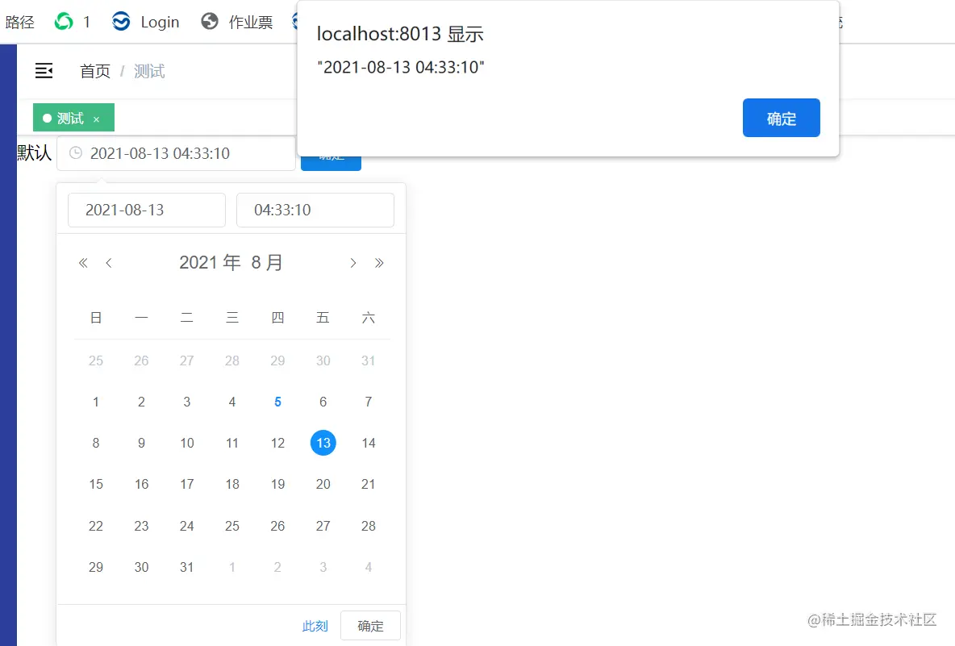This screenshot has width=955, height=646.
Task: Confirm the localhost:8013 dialog with 确定
Action: point(781,117)
